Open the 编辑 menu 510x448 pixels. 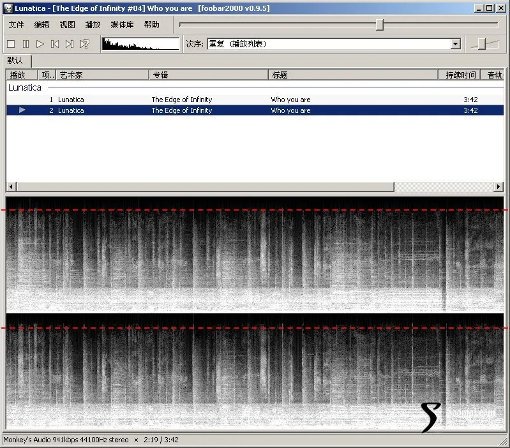click(41, 25)
